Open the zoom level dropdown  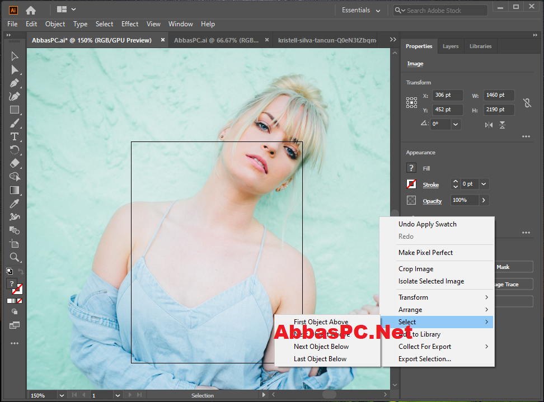click(x=62, y=395)
